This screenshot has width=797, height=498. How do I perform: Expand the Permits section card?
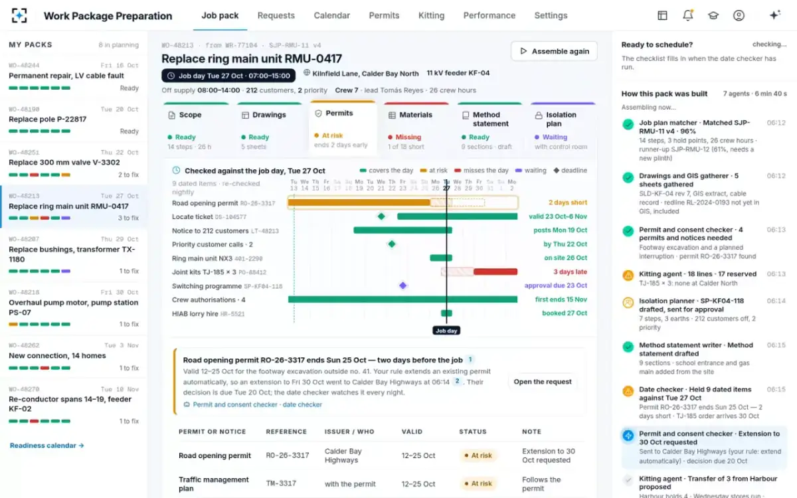(x=343, y=128)
